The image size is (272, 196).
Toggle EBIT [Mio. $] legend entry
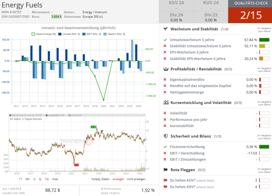92,34
